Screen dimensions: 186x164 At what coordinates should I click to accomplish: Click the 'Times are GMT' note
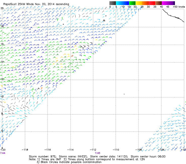(x=51, y=159)
